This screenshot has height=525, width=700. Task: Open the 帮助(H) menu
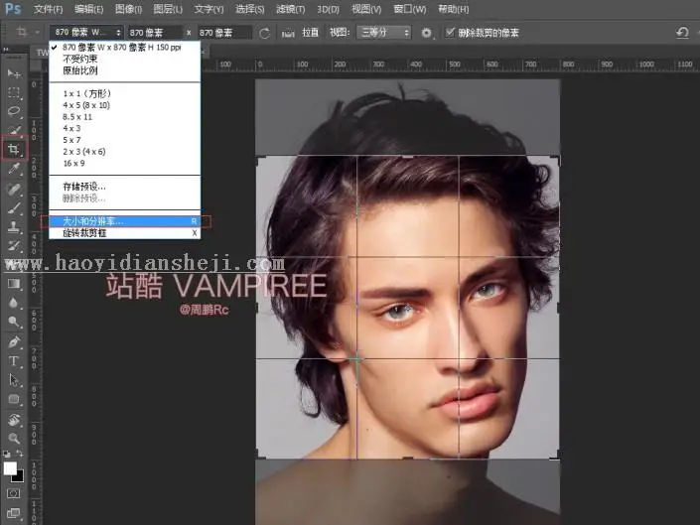(453, 9)
